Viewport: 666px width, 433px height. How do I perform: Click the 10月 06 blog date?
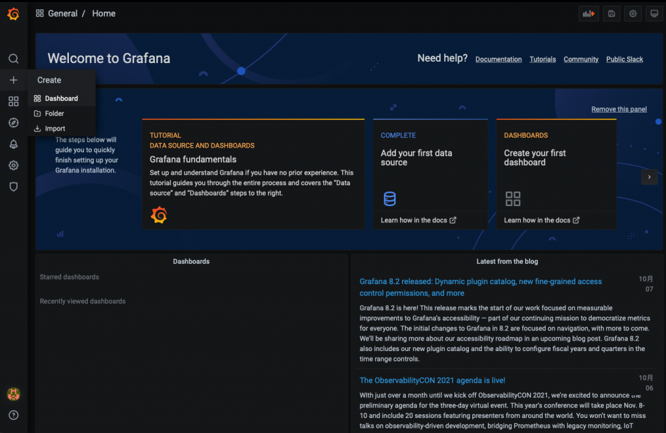(646, 383)
